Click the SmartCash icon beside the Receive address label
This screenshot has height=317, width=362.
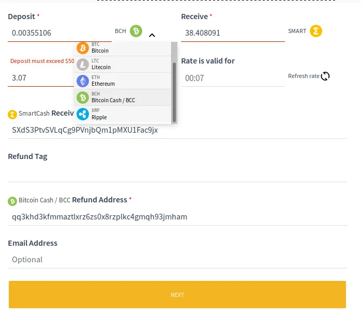pos(12,114)
